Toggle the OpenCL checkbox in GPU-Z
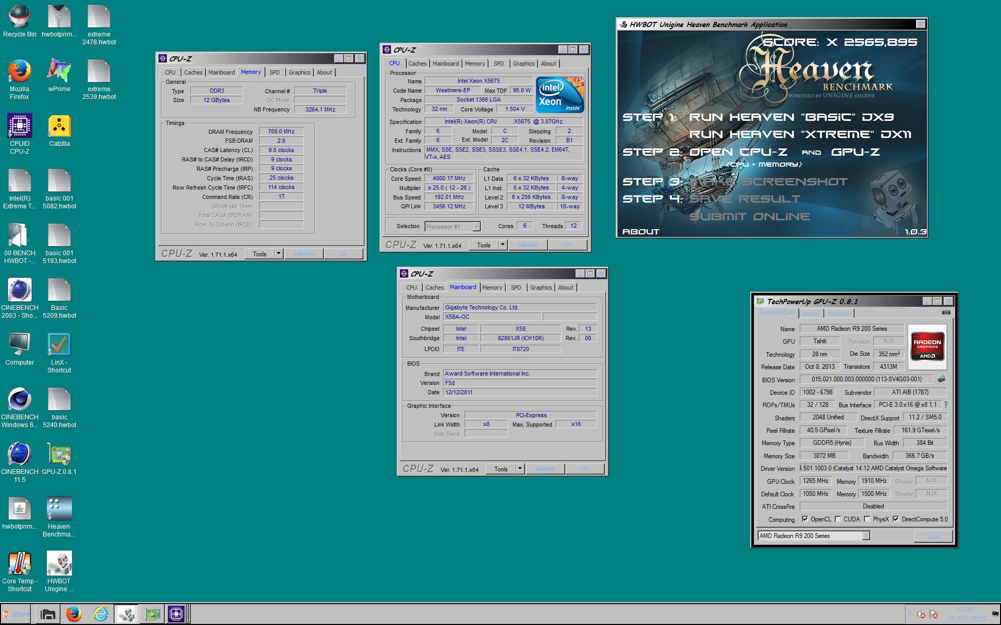The height and width of the screenshot is (625, 1001). pyautogui.click(x=805, y=519)
